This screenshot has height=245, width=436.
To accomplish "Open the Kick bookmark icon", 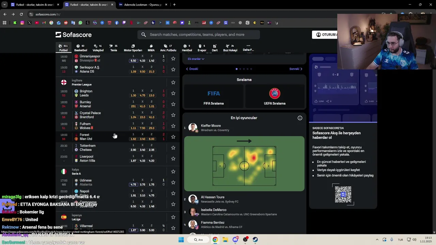I will tap(15, 23).
